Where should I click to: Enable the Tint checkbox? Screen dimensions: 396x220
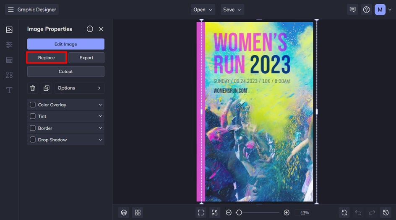tap(33, 116)
